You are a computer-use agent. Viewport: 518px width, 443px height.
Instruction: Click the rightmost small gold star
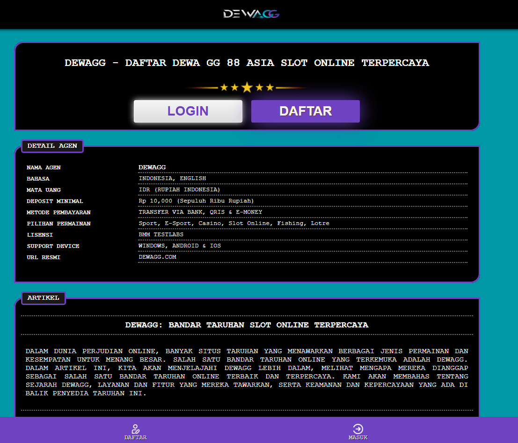[270, 87]
